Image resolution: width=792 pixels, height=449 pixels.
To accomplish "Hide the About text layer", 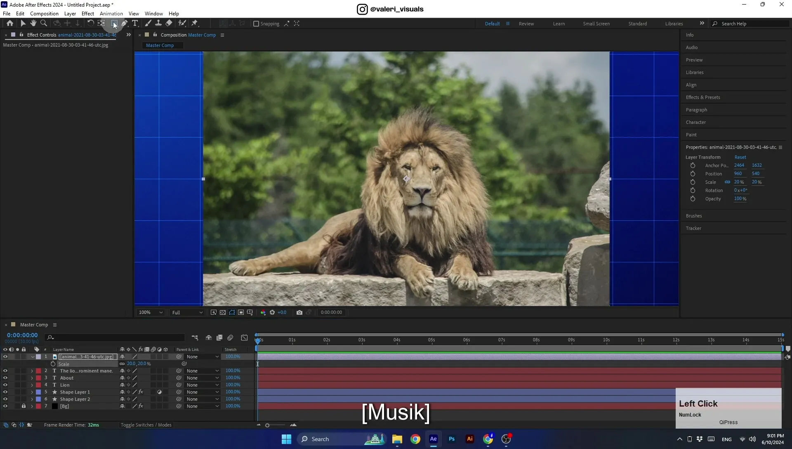I will pos(5,378).
